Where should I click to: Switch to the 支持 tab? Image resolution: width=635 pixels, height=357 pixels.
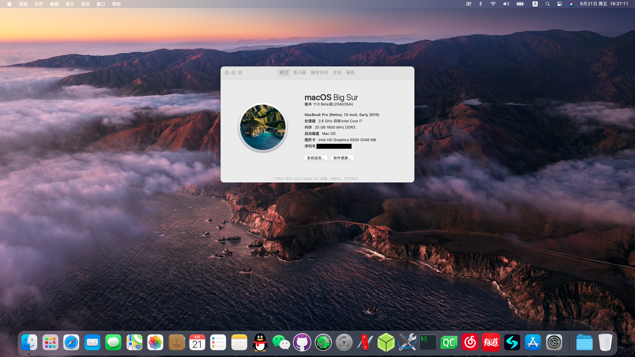pos(337,73)
